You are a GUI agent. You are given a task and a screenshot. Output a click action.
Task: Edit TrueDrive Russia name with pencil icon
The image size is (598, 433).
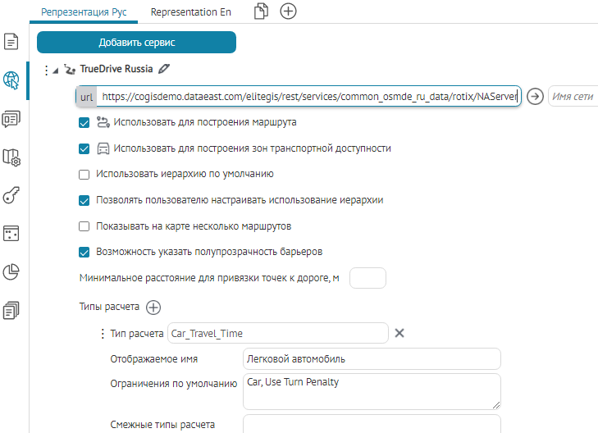(x=164, y=70)
